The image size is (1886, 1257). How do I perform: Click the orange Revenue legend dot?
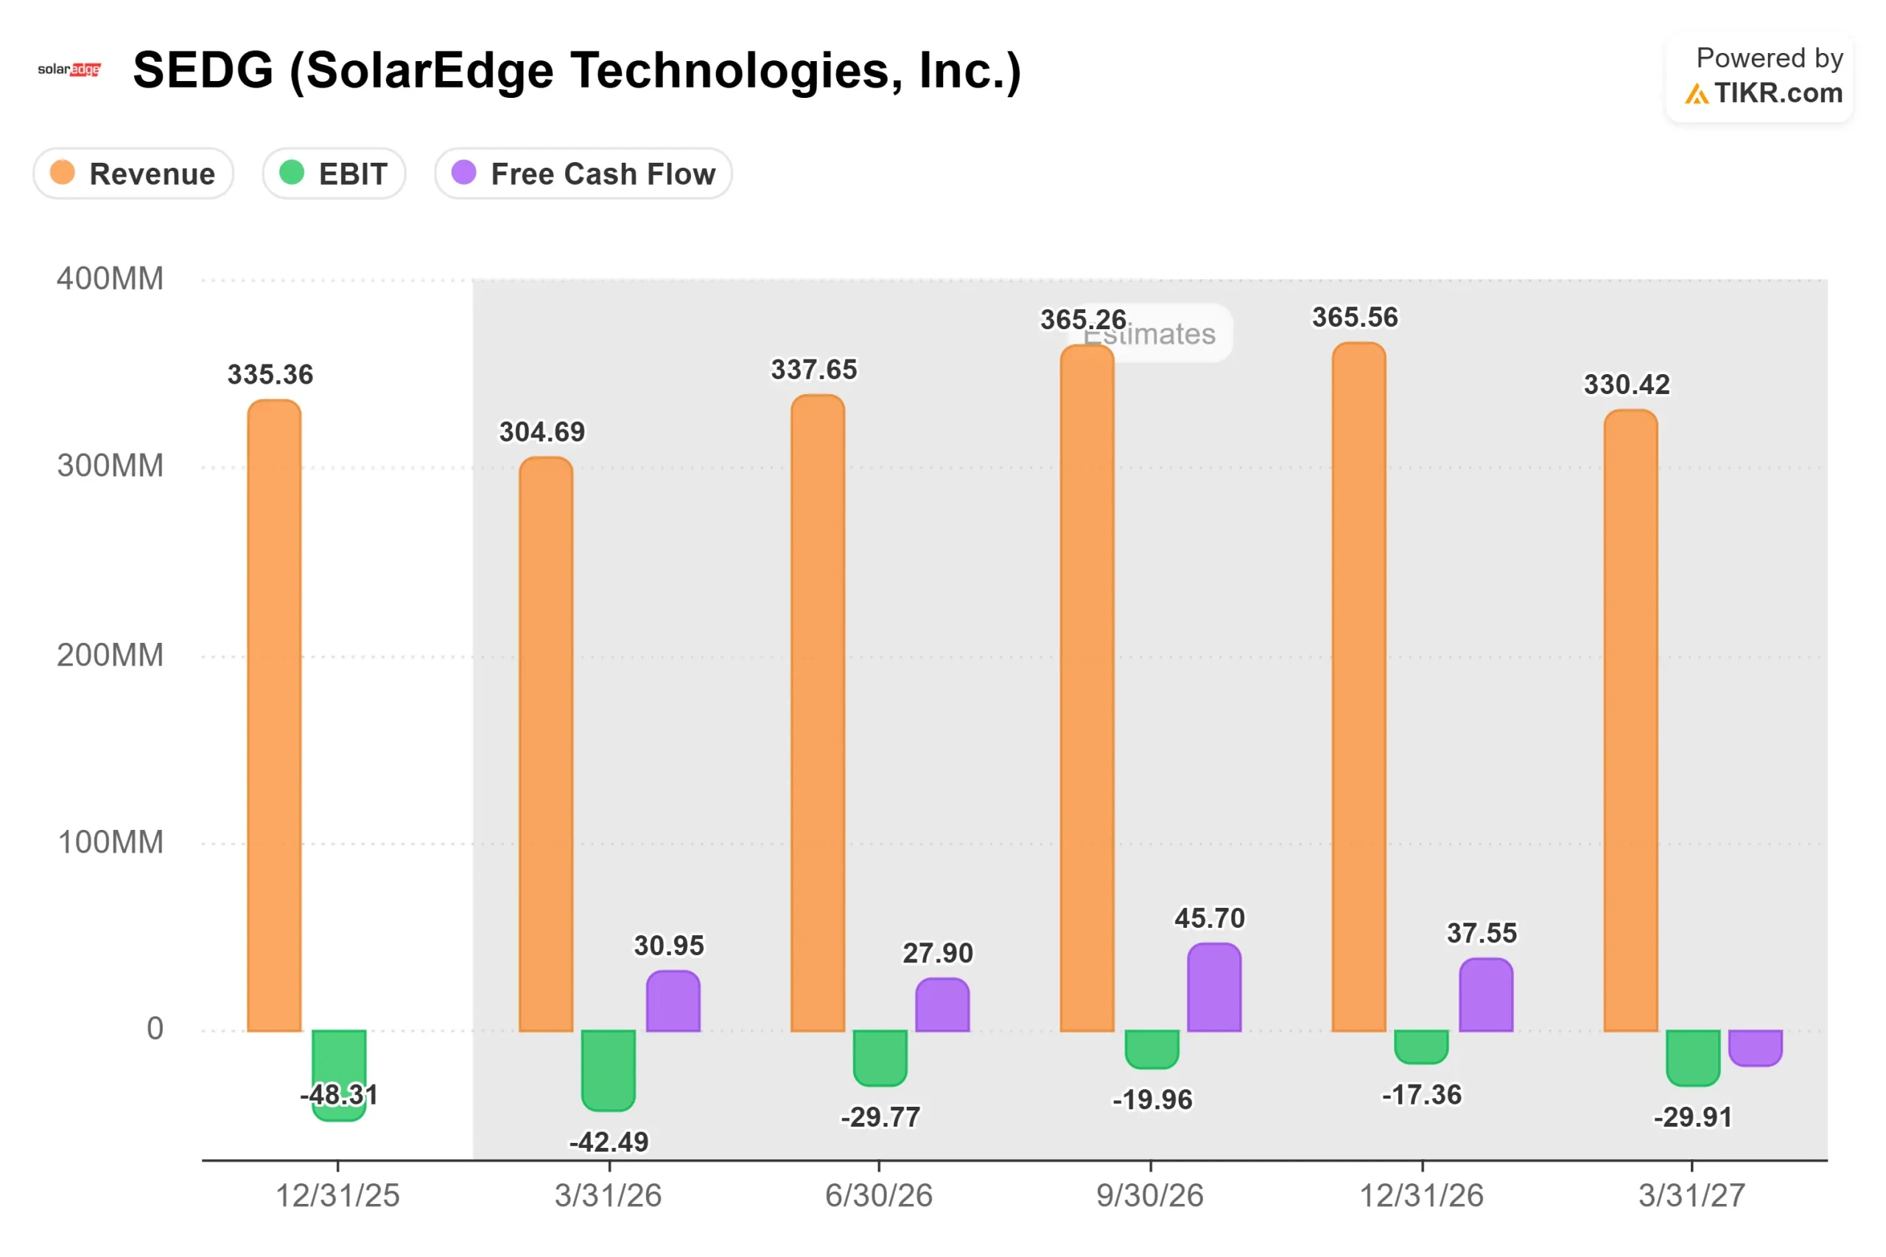point(63,172)
